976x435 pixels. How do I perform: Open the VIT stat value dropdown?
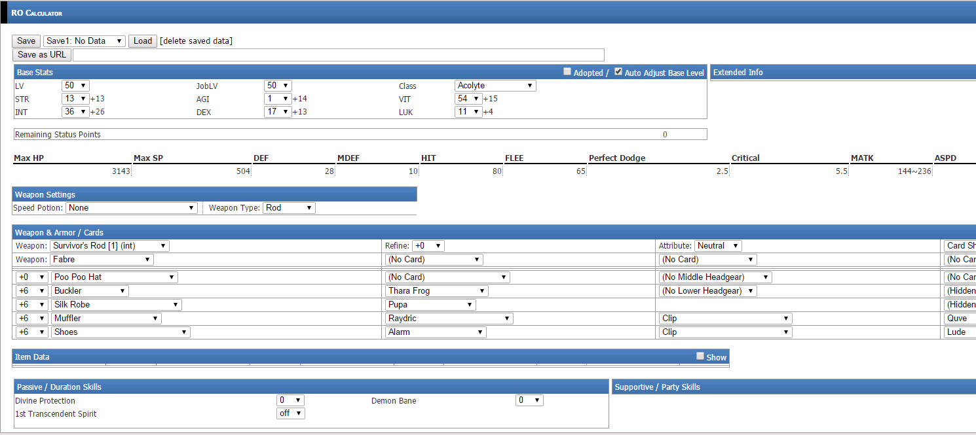click(468, 99)
